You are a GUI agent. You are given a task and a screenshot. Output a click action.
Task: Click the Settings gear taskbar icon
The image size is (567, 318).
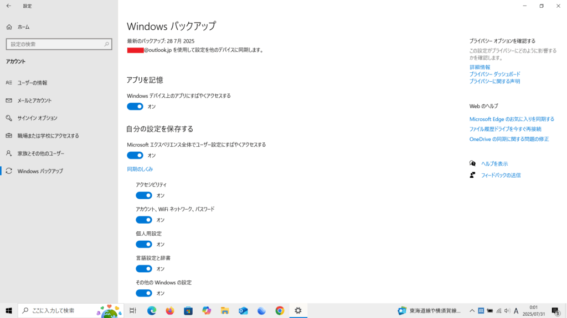(x=298, y=310)
